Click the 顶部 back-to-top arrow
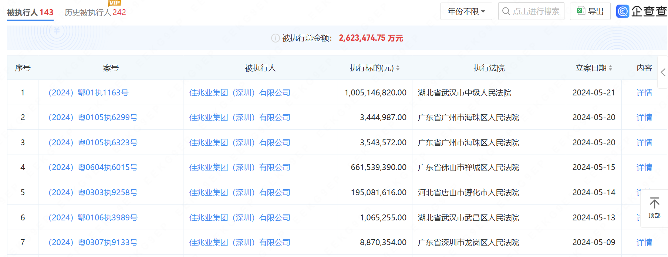Screen dimensions: 668x257 [x=654, y=203]
